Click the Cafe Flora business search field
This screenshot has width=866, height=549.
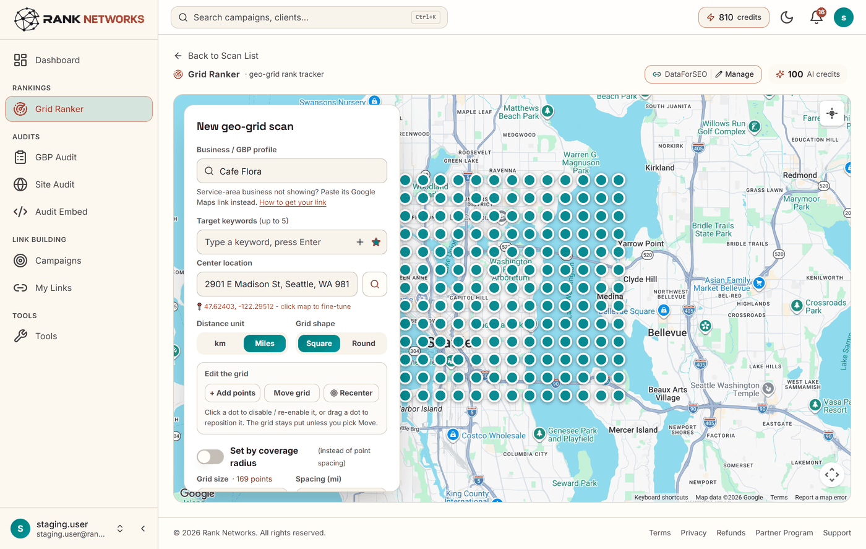[x=292, y=171]
